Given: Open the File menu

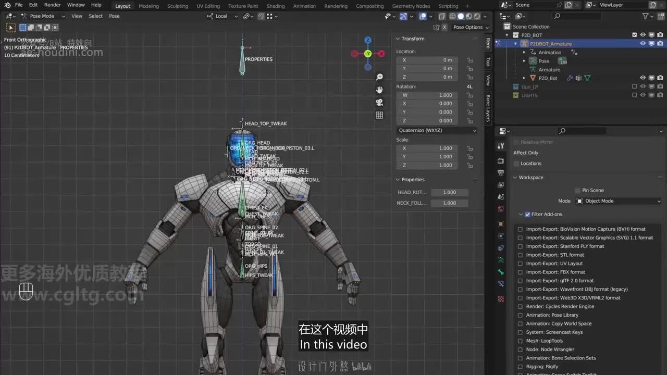Looking at the screenshot, I should pos(19,5).
